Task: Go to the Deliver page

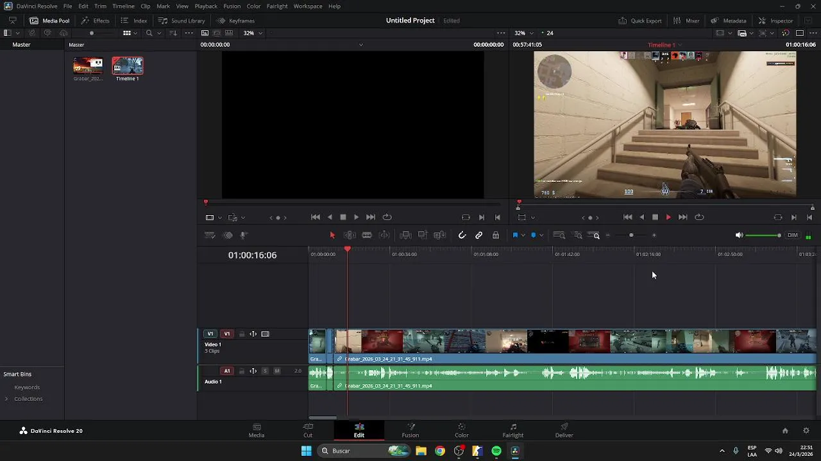Action: (564, 431)
